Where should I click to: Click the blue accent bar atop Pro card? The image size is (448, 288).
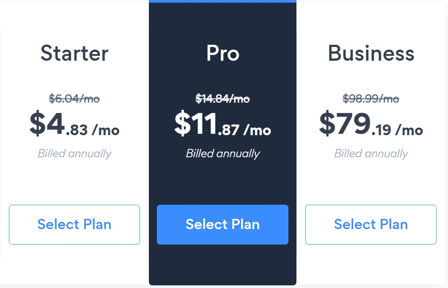point(222,1)
